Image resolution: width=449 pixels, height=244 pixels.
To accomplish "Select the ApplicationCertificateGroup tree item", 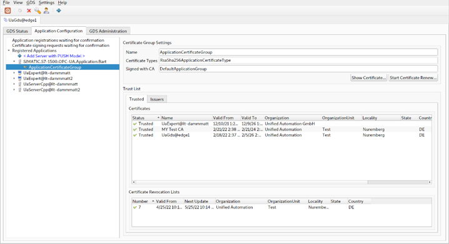I will [54, 67].
